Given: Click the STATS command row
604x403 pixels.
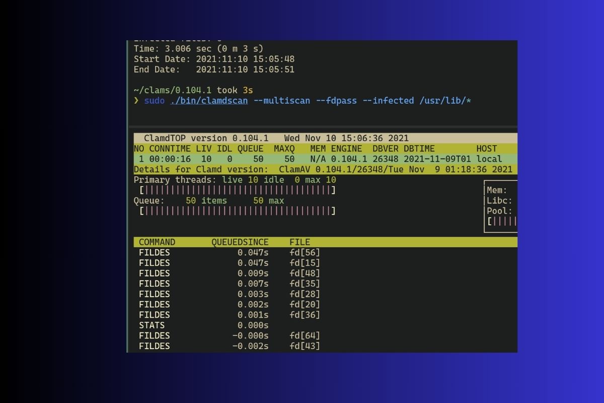Looking at the screenshot, I should pyautogui.click(x=152, y=325).
